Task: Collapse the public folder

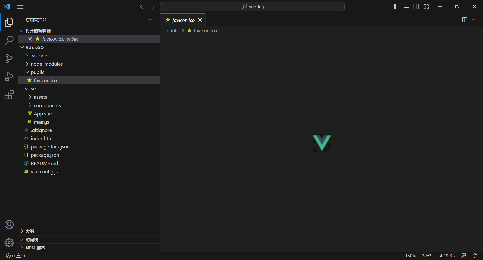Action: point(89,72)
